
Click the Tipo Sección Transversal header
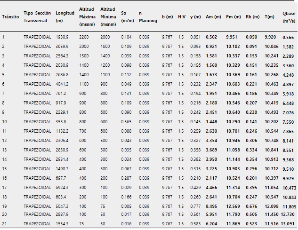(37, 16)
